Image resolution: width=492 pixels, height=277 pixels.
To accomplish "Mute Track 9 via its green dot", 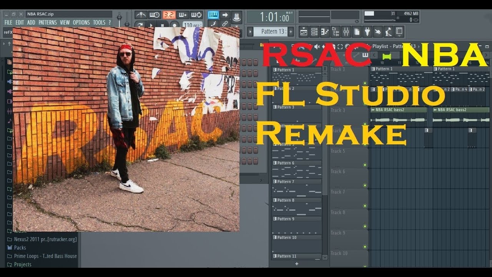I will 365,247.
